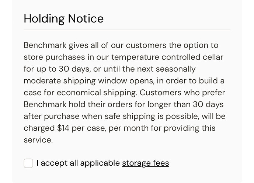Screen dimensions: 254x183
Task: Click the Holding Notice heading
Action: (63, 18)
